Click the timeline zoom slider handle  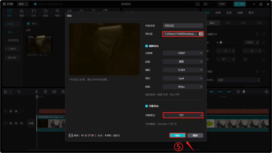coord(244,92)
